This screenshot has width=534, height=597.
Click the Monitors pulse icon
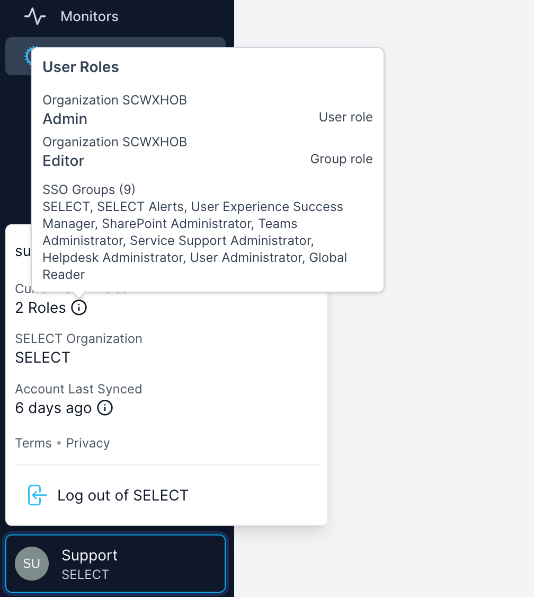coord(35,16)
